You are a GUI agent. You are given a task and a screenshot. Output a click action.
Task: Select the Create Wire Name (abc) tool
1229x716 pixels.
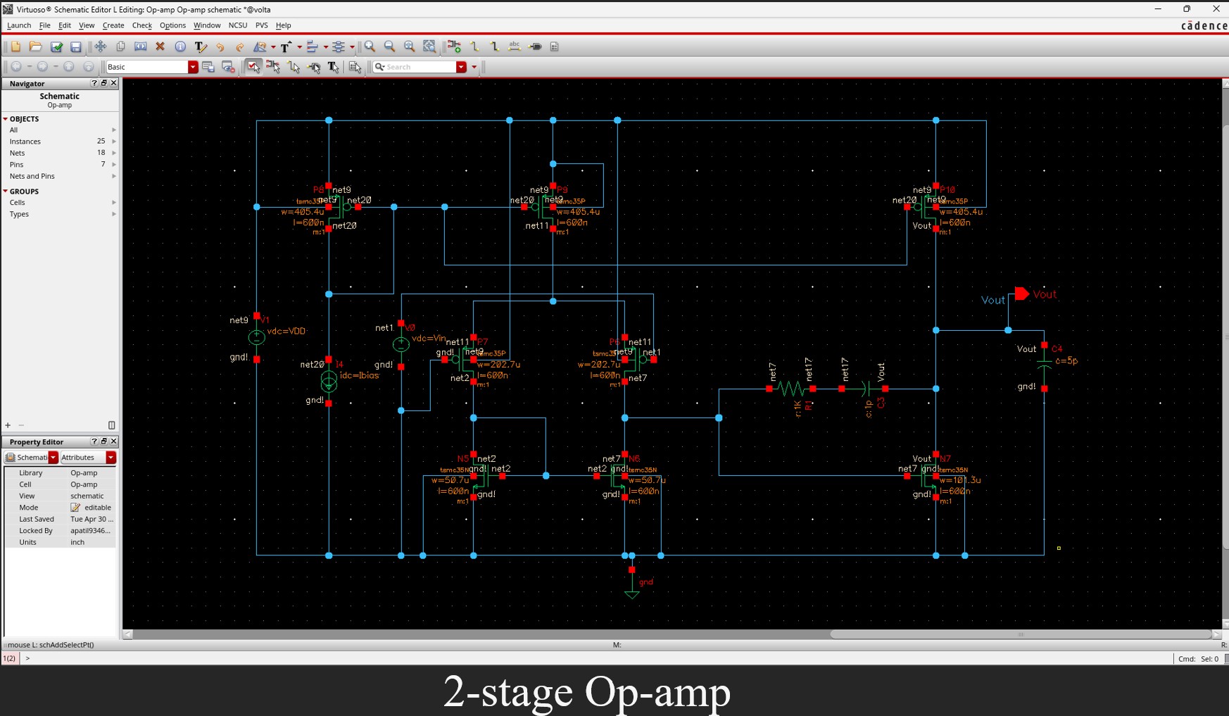(515, 46)
